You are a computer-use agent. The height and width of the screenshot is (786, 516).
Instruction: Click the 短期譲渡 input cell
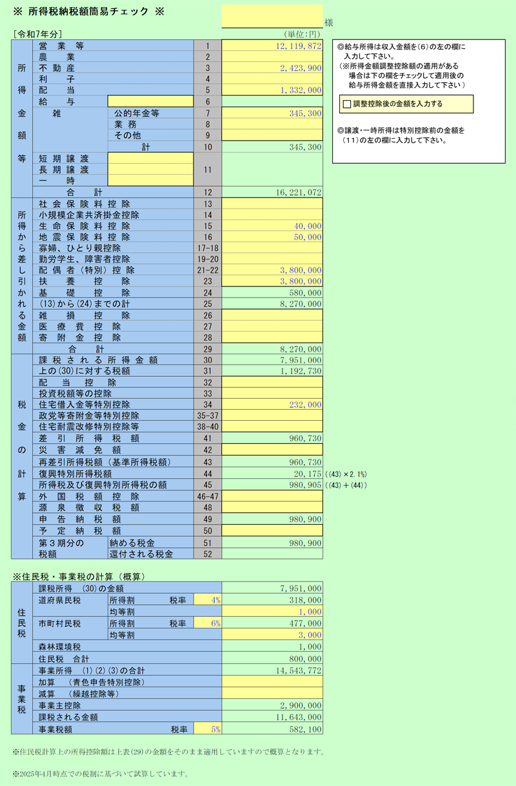click(150, 158)
